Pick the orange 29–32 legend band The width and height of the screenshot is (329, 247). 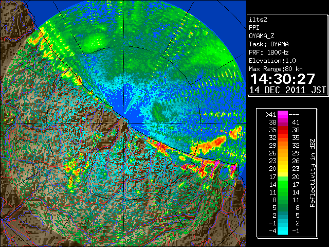click(283, 145)
